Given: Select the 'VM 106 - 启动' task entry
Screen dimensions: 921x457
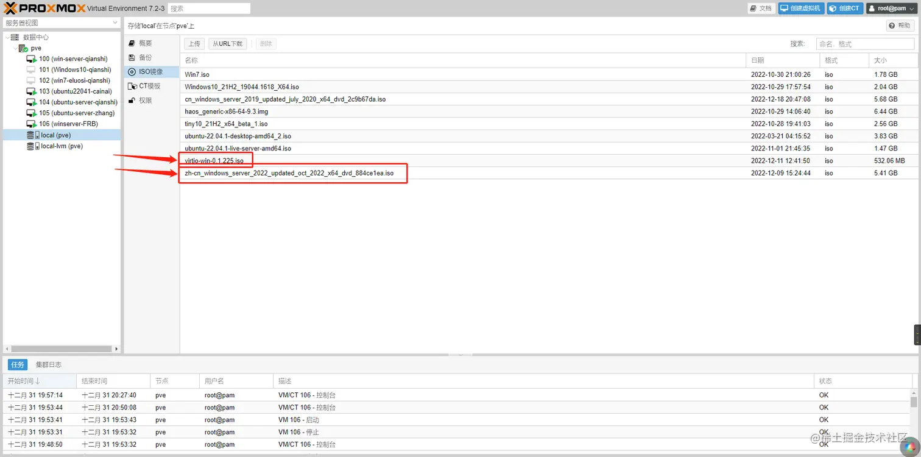Looking at the screenshot, I should pos(456,420).
